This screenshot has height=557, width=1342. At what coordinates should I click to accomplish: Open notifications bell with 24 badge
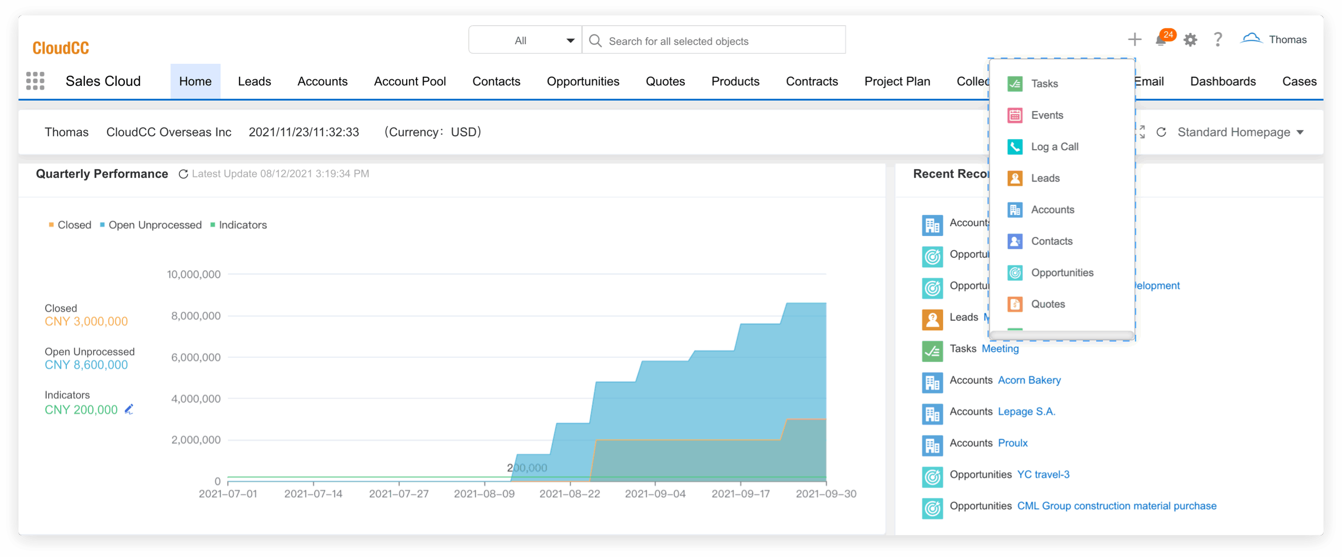click(1161, 40)
